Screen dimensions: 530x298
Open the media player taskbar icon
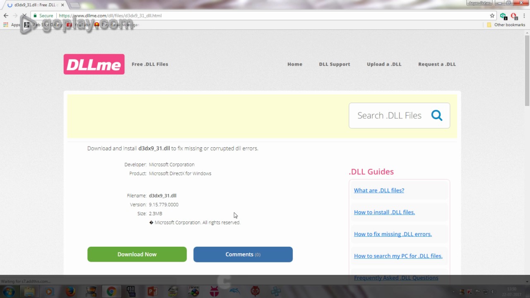(x=49, y=292)
